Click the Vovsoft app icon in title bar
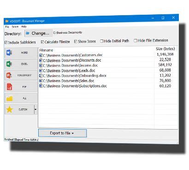Image resolution: width=189 pixels, height=170 pixels. [x=7, y=21]
